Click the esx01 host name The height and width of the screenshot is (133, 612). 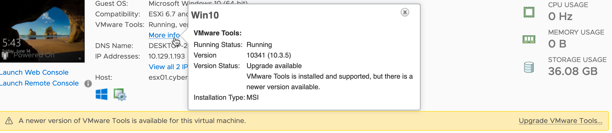[x=168, y=77]
